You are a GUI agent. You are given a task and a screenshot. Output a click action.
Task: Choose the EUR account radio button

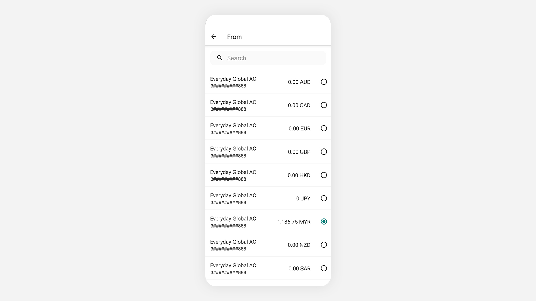click(x=324, y=128)
